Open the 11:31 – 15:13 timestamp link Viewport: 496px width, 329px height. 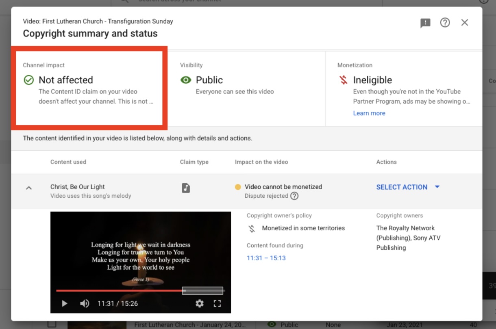point(266,258)
